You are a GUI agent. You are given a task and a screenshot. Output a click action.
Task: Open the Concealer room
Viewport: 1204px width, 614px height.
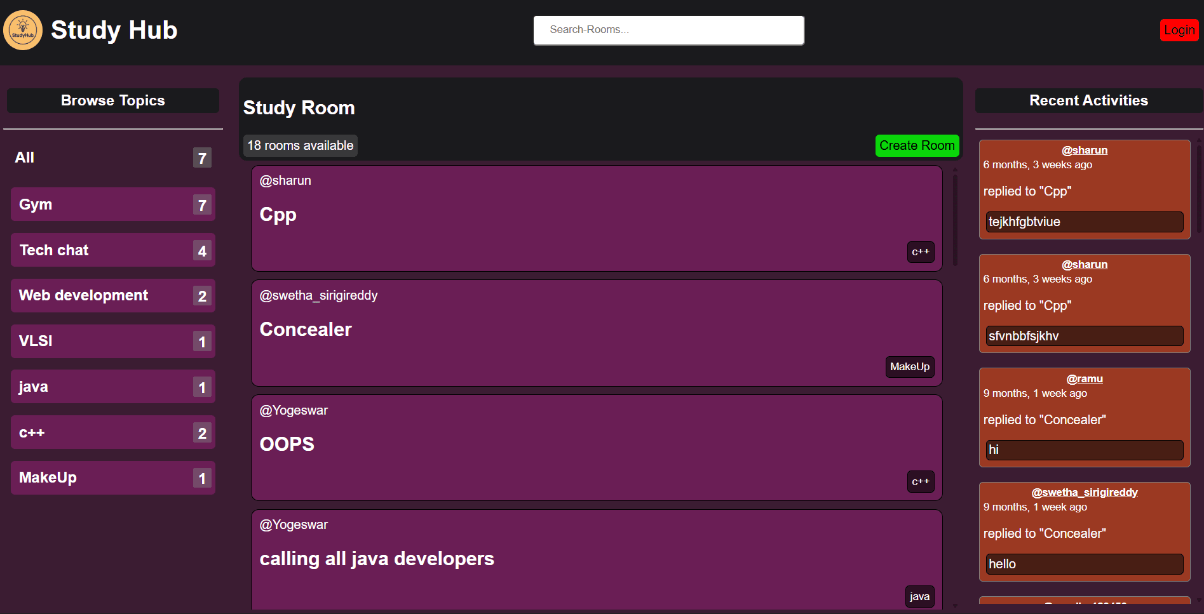305,330
